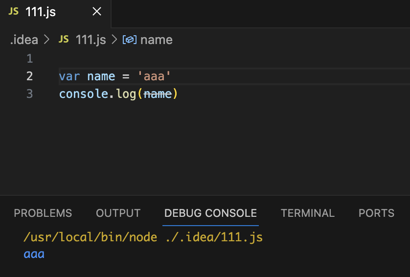410x277 pixels.
Task: Click the JS icon in the breadcrumb path
Action: tap(64, 40)
